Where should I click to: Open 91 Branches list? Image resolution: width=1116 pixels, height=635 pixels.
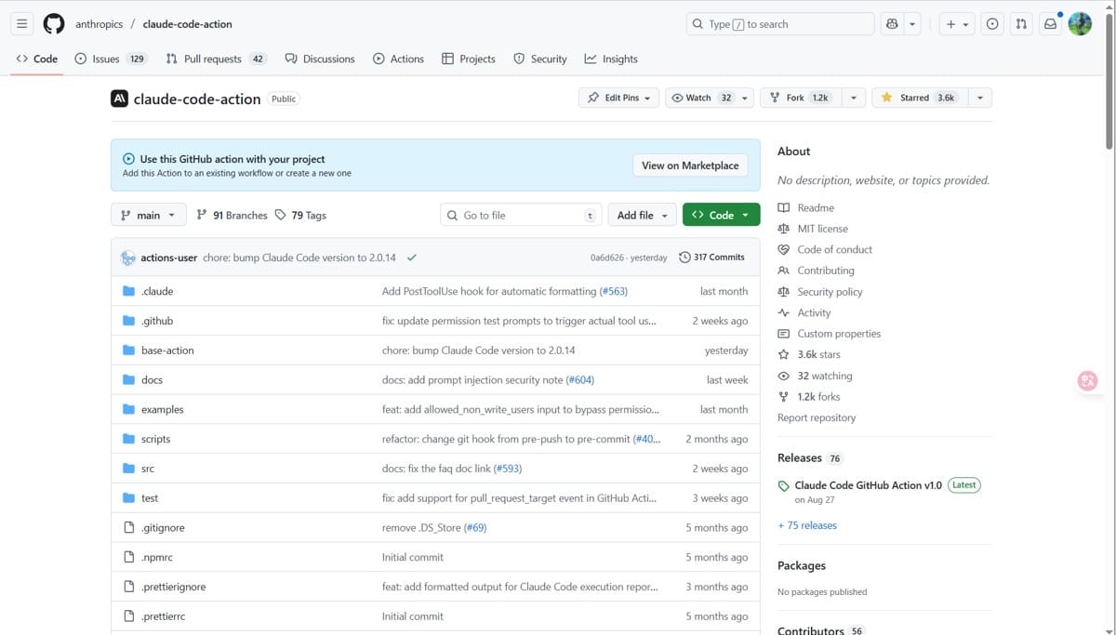click(x=232, y=215)
